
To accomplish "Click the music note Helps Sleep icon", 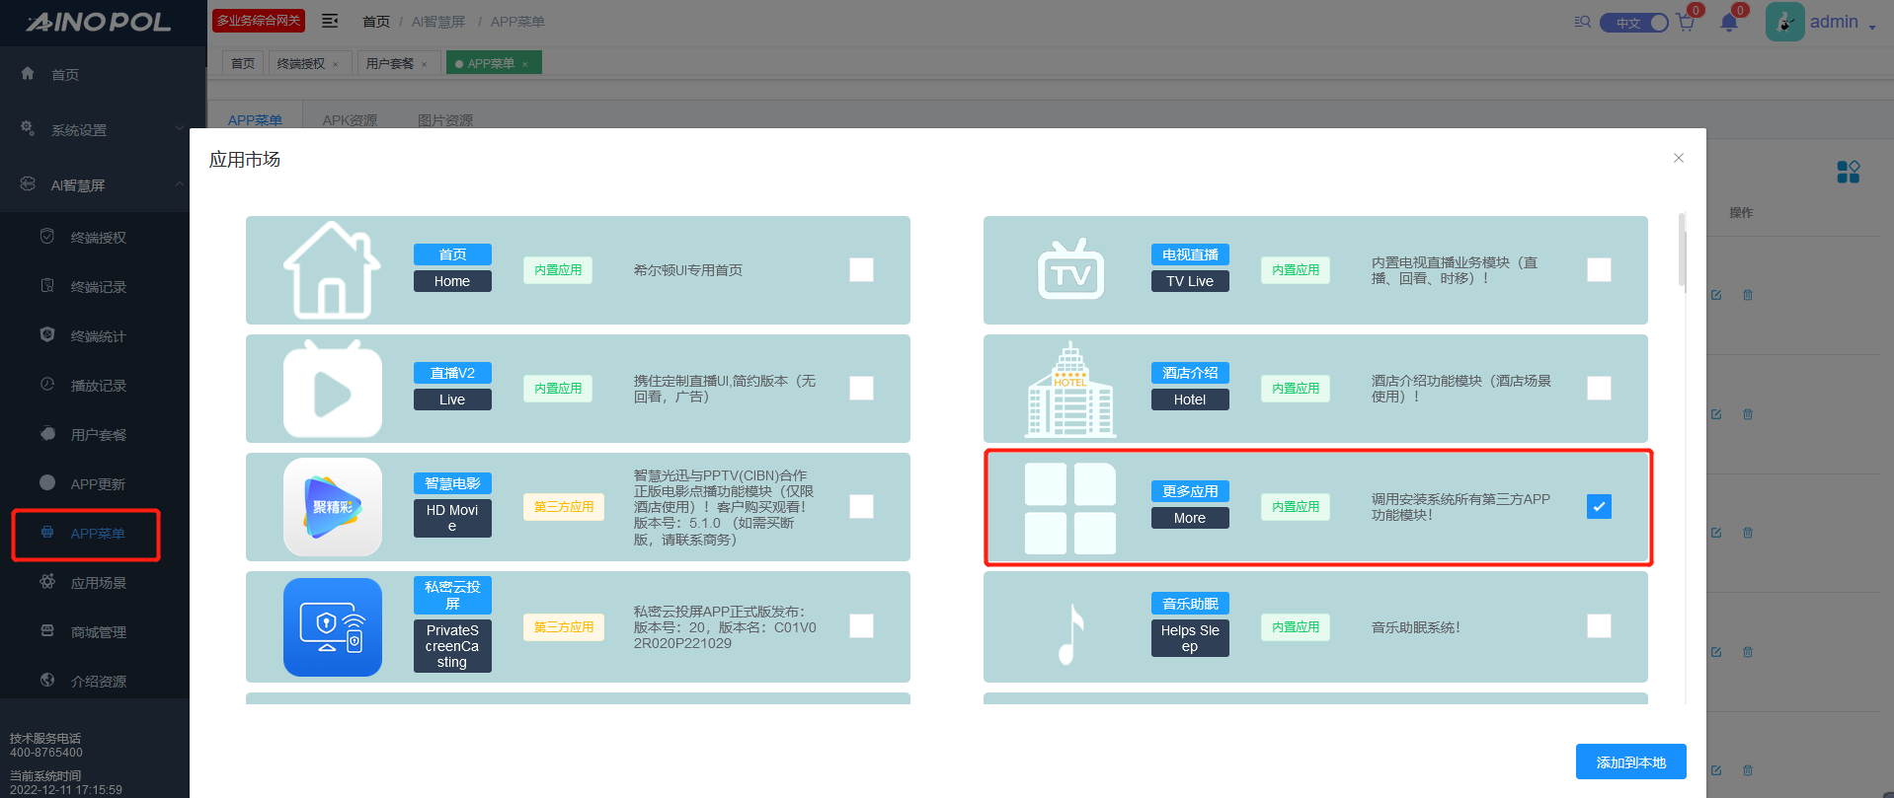I will [x=1070, y=627].
